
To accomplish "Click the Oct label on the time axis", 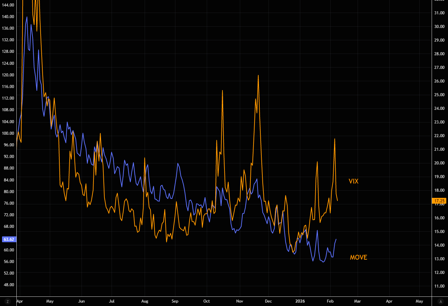I will pyautogui.click(x=207, y=301).
